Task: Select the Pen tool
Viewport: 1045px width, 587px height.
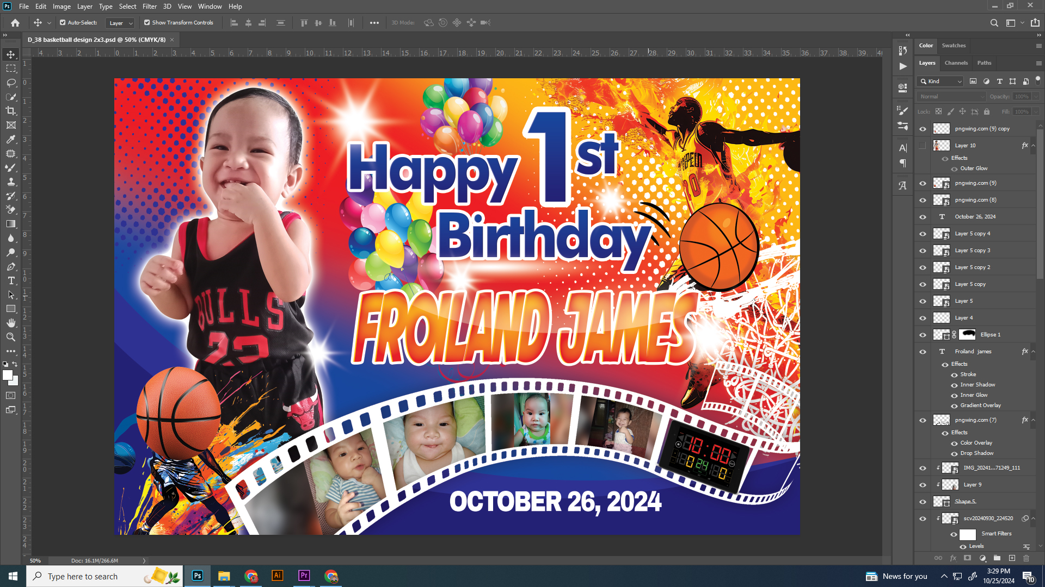Action: [x=11, y=267]
